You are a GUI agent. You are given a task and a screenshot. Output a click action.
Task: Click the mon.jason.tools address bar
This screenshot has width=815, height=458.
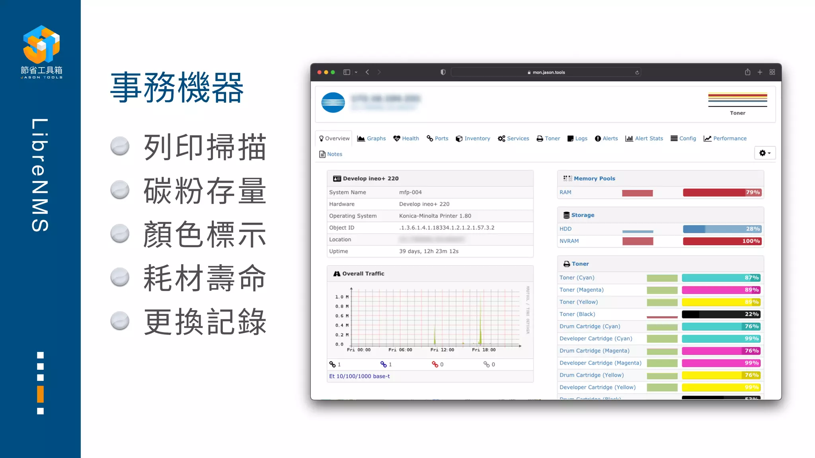[x=546, y=72]
